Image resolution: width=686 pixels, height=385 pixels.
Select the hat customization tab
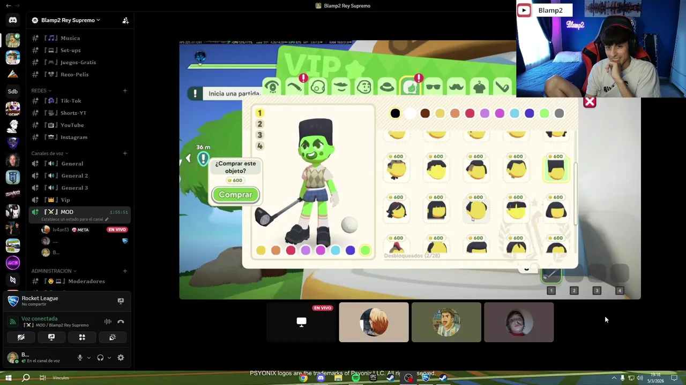click(x=387, y=87)
